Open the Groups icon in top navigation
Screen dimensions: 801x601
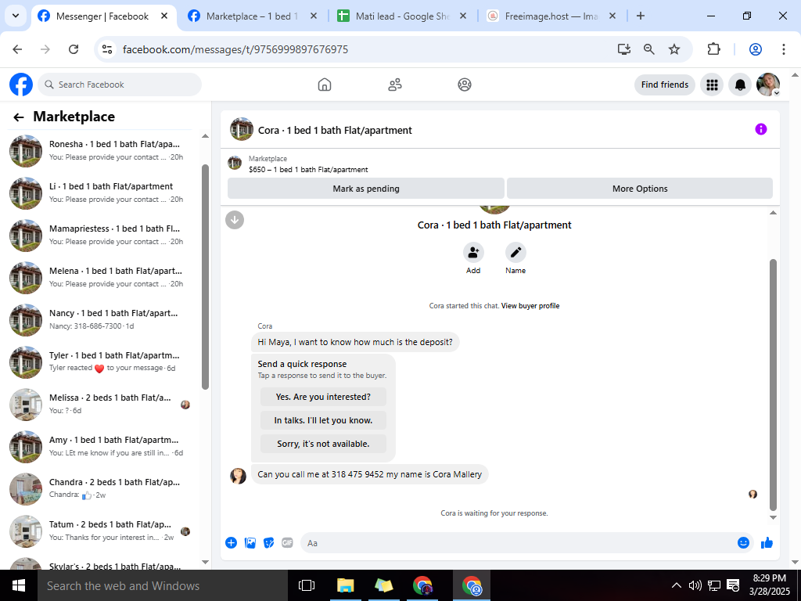pos(465,85)
